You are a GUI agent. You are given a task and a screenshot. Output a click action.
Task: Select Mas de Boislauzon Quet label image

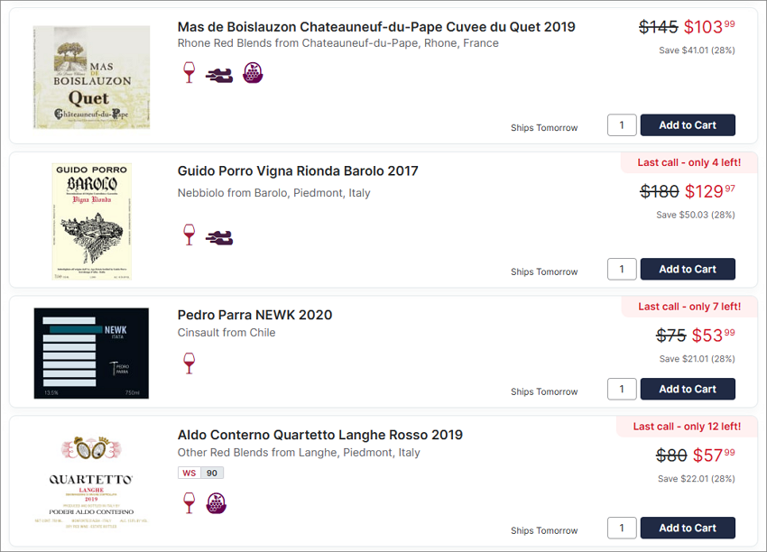tap(91, 78)
